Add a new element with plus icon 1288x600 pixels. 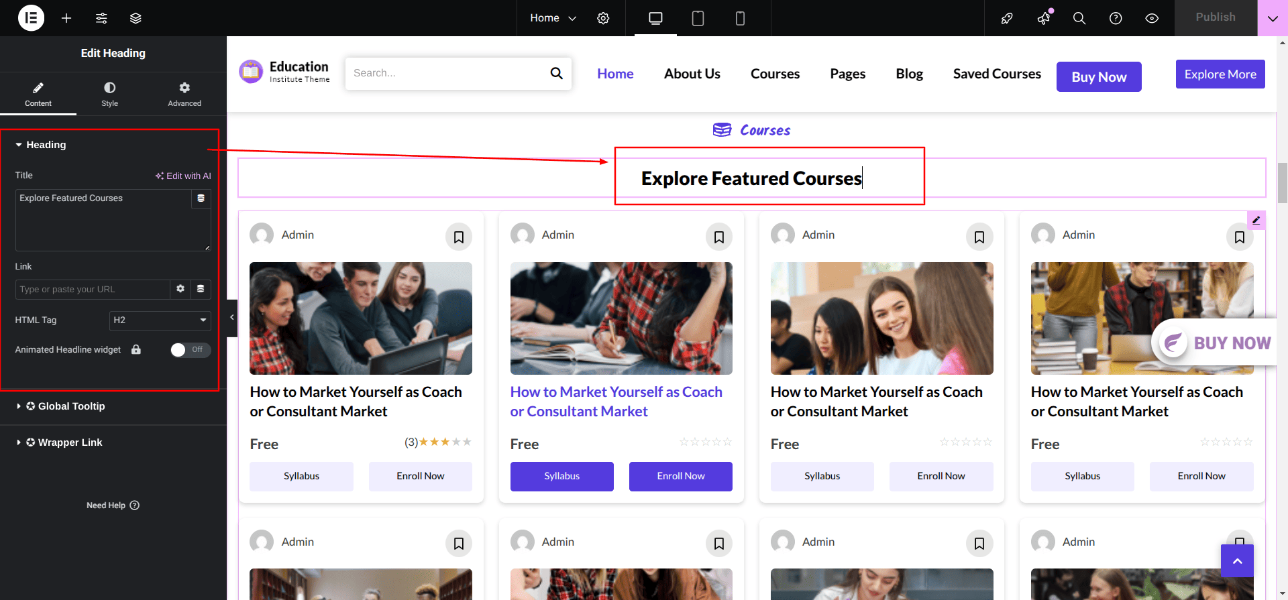(x=66, y=18)
